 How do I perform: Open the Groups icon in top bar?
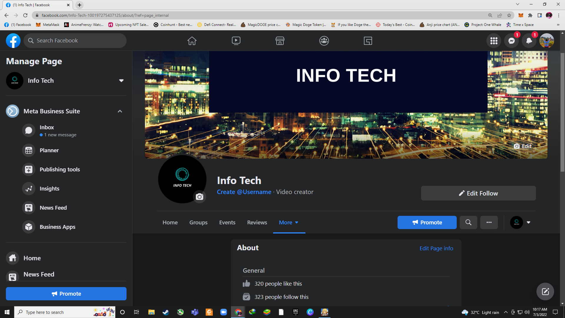tap(324, 41)
